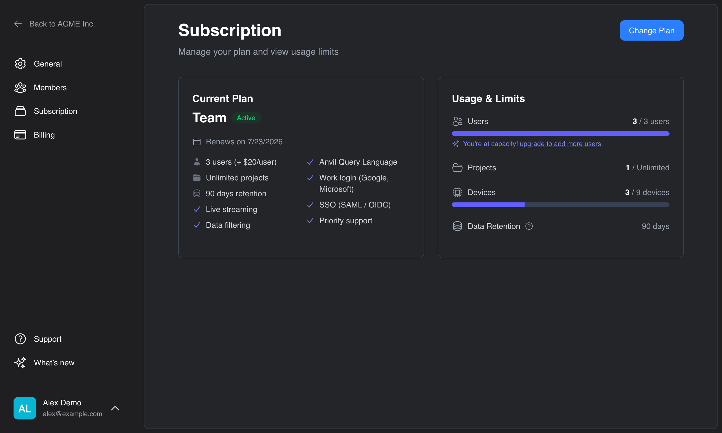Viewport: 722px width, 433px height.
Task: Click the Usage & Limits heading
Action: [x=488, y=99]
